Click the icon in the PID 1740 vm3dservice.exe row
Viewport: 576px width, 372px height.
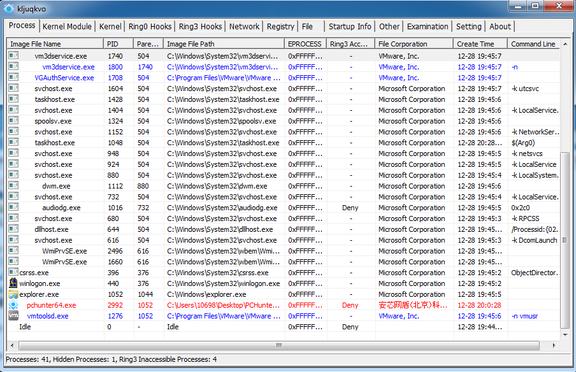13,55
